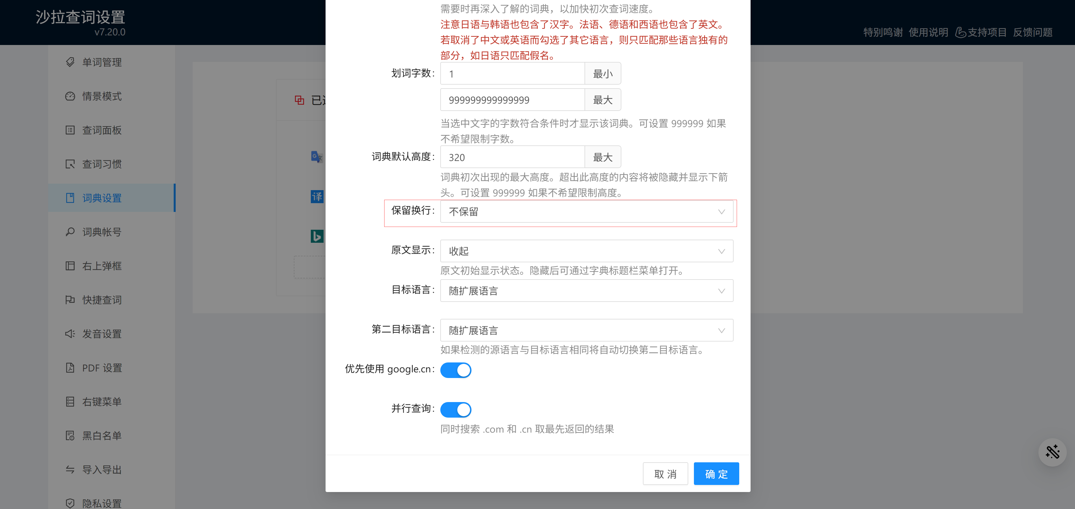Click the 词典默认高度 input field with 320
The height and width of the screenshot is (509, 1075).
512,158
